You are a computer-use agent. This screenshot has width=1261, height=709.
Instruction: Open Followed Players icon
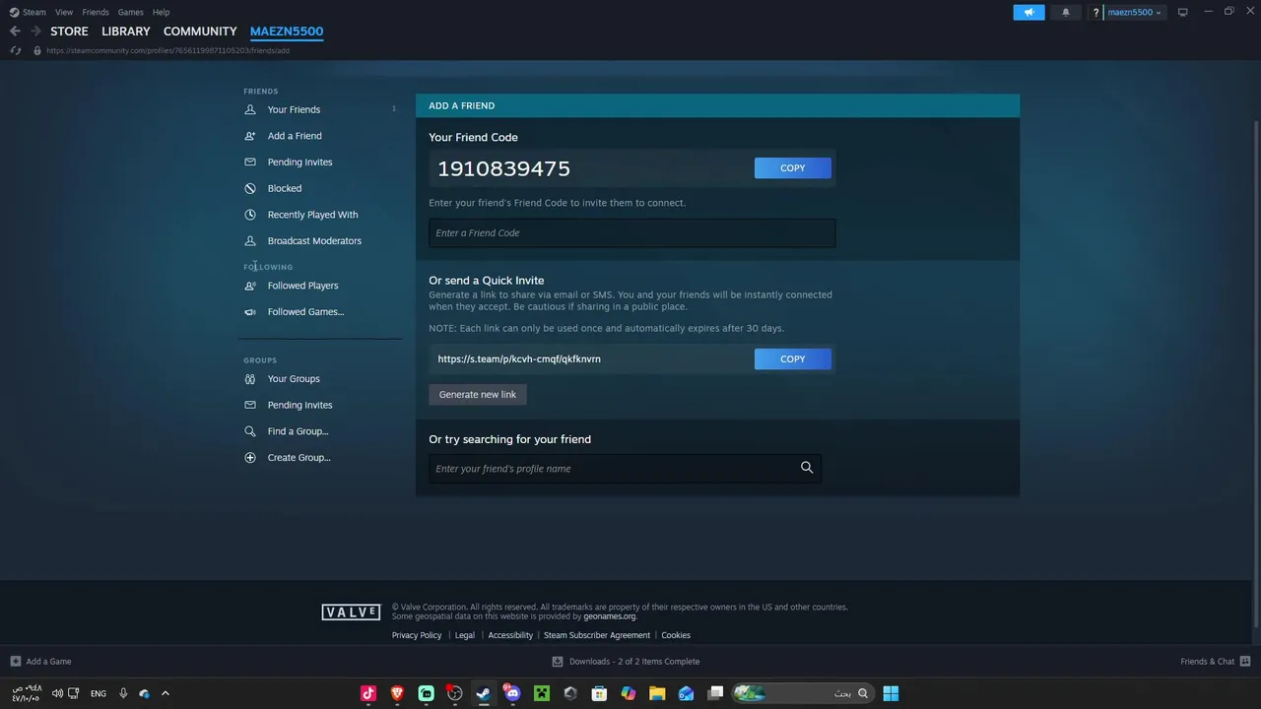[x=250, y=286]
